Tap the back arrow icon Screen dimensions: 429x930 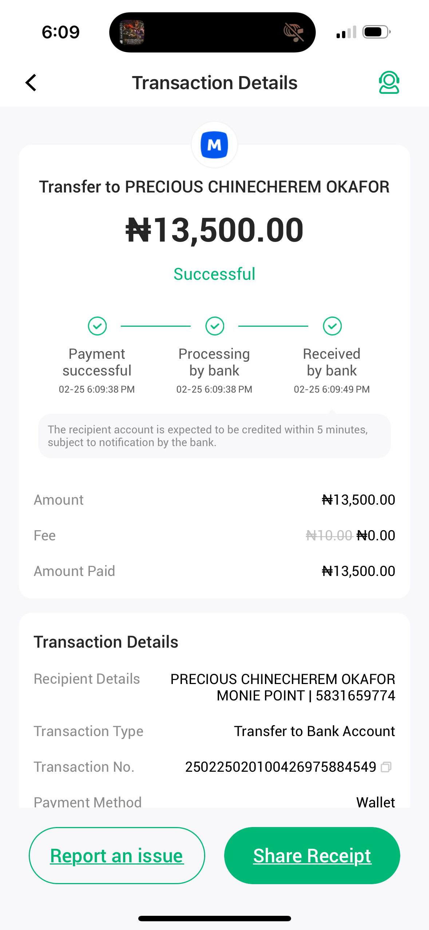[31, 83]
